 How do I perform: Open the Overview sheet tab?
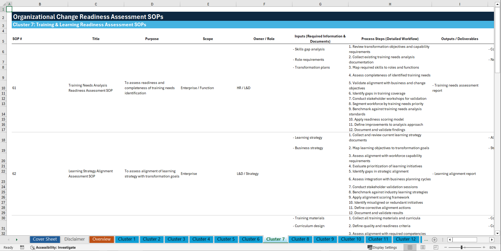(101, 239)
